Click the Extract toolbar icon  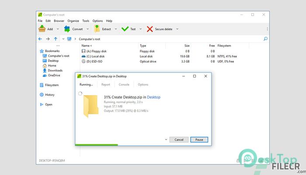click(97, 29)
